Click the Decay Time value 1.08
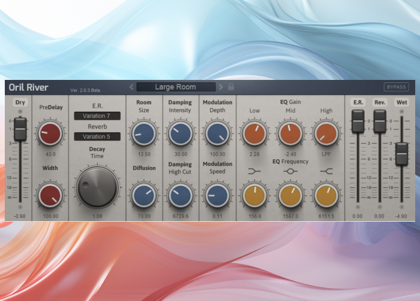 (97, 216)
